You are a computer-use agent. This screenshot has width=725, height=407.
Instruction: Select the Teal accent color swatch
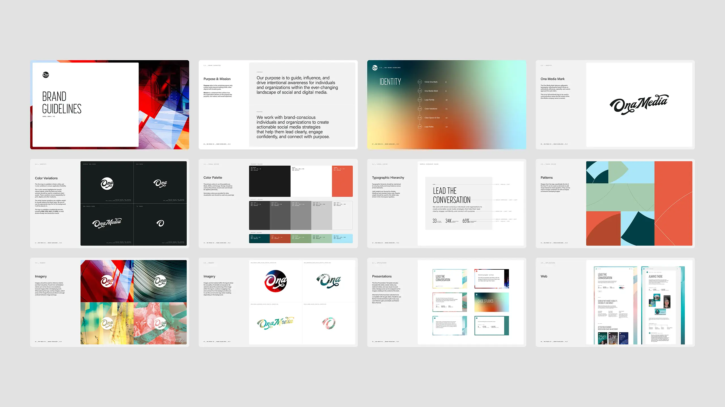click(259, 239)
